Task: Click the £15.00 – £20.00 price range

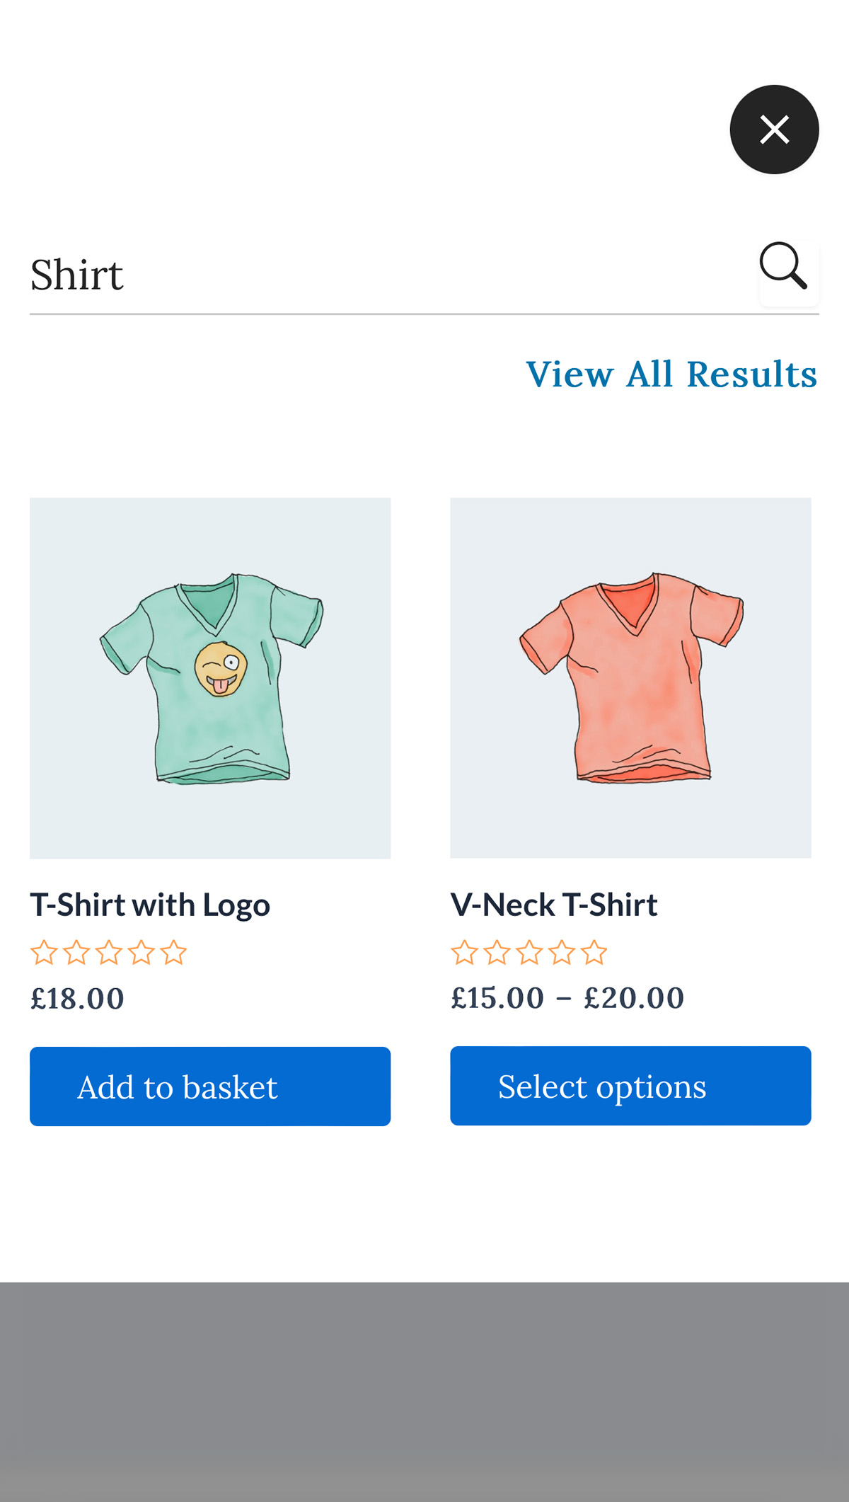Action: [567, 997]
